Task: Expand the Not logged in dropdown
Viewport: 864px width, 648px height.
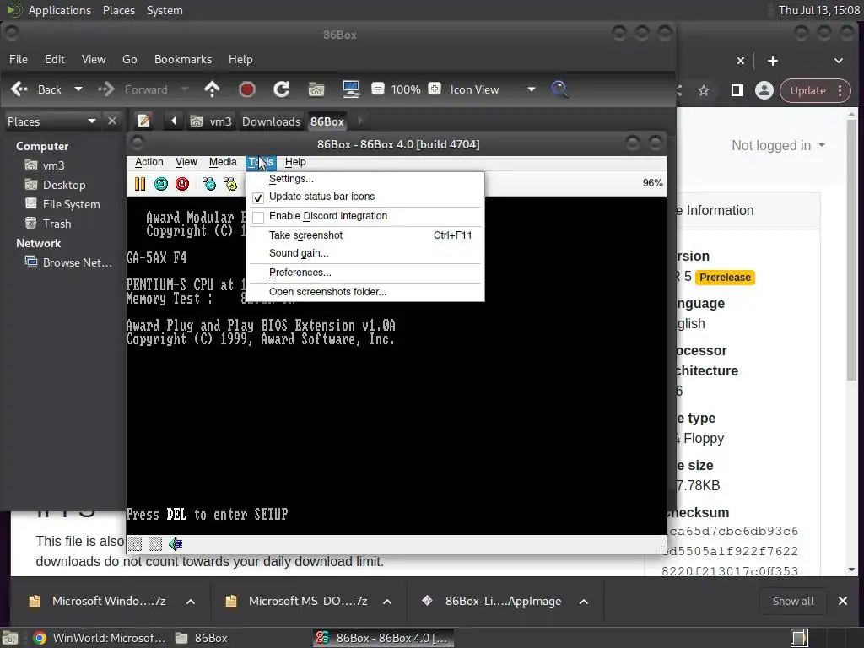Action: point(778,145)
